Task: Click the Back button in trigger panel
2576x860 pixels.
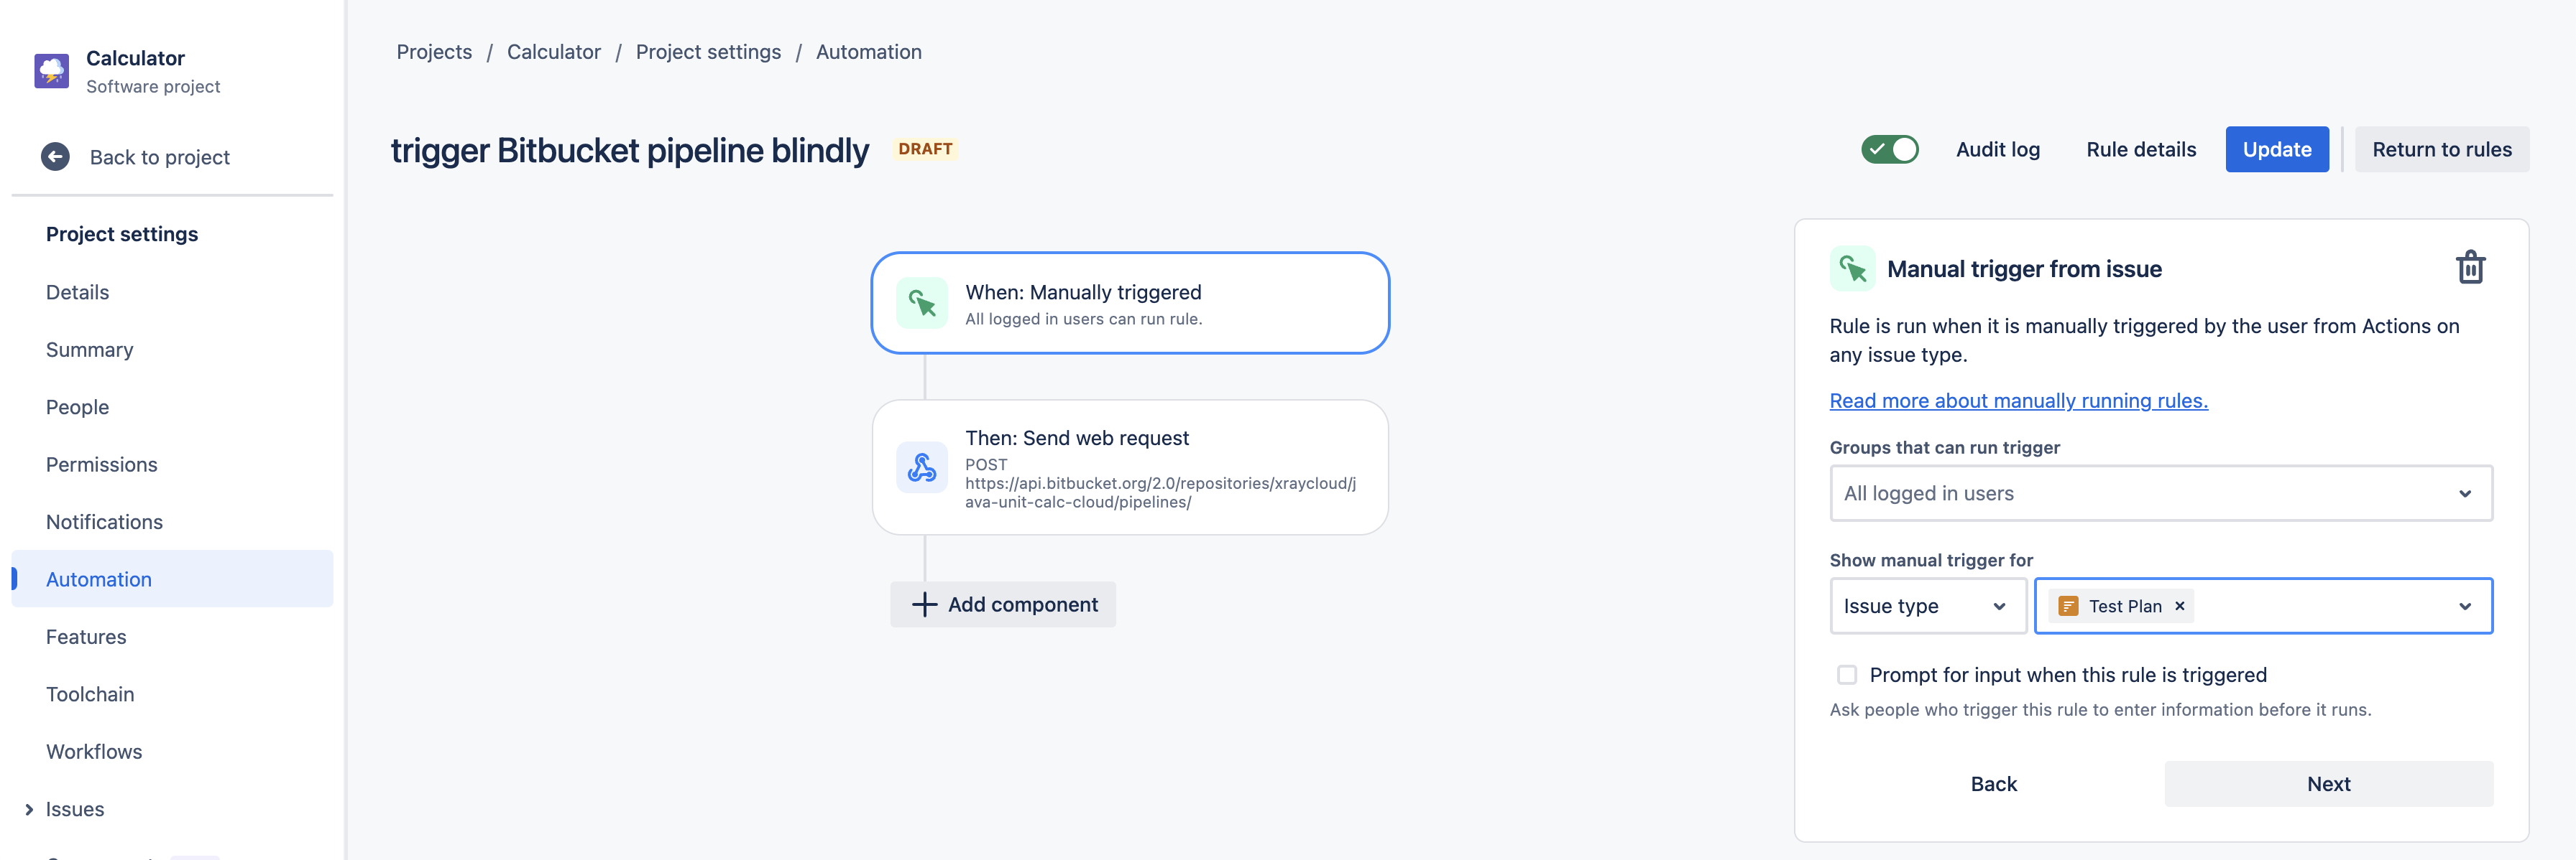Action: 1993,784
